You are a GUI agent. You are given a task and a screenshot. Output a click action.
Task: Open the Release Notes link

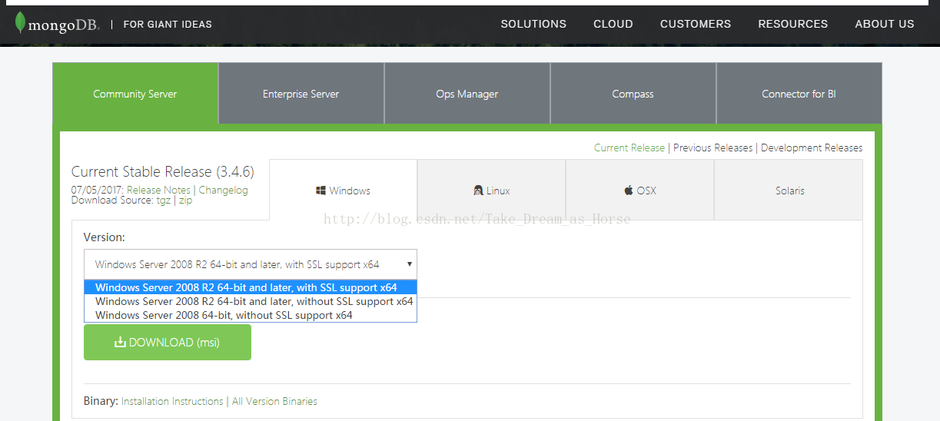click(158, 190)
